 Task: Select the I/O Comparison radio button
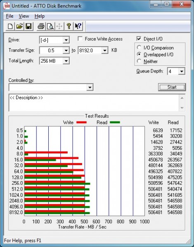pos(139,47)
